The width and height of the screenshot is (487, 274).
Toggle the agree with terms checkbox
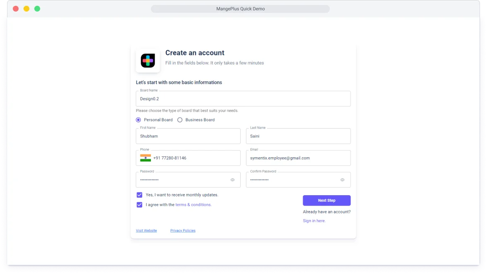pos(139,205)
